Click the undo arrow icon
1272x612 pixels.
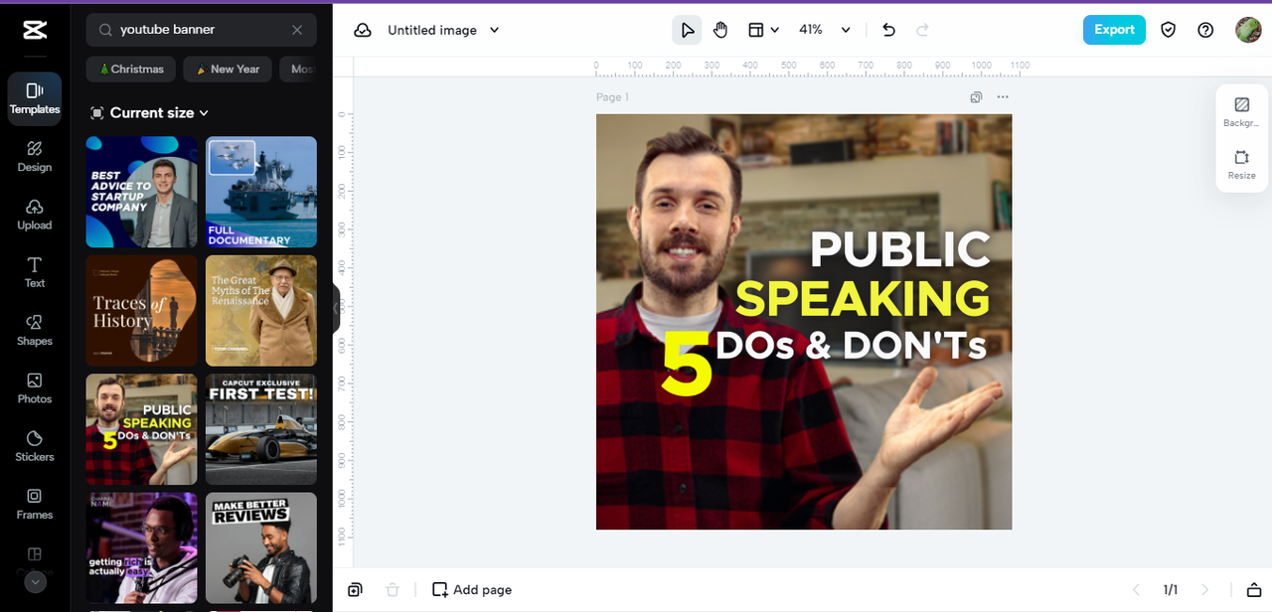click(x=888, y=30)
